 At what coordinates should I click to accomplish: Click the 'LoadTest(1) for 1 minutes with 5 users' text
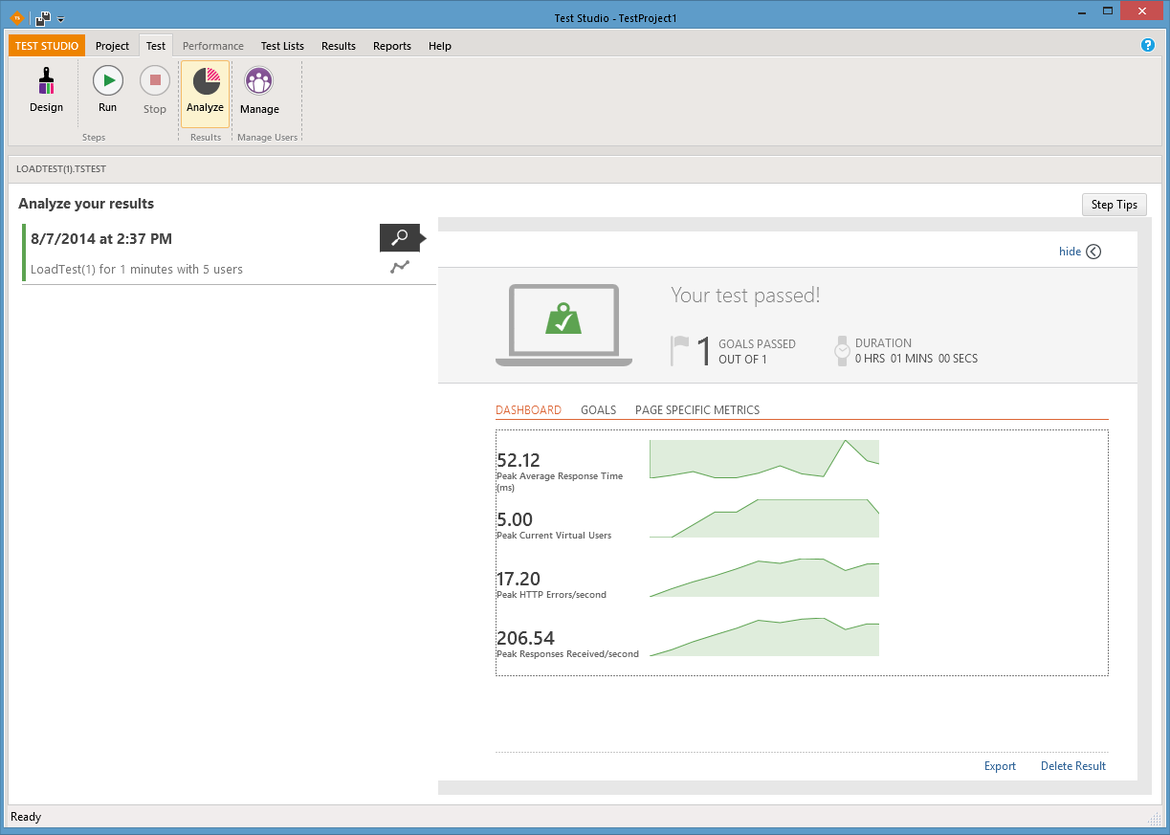point(137,270)
